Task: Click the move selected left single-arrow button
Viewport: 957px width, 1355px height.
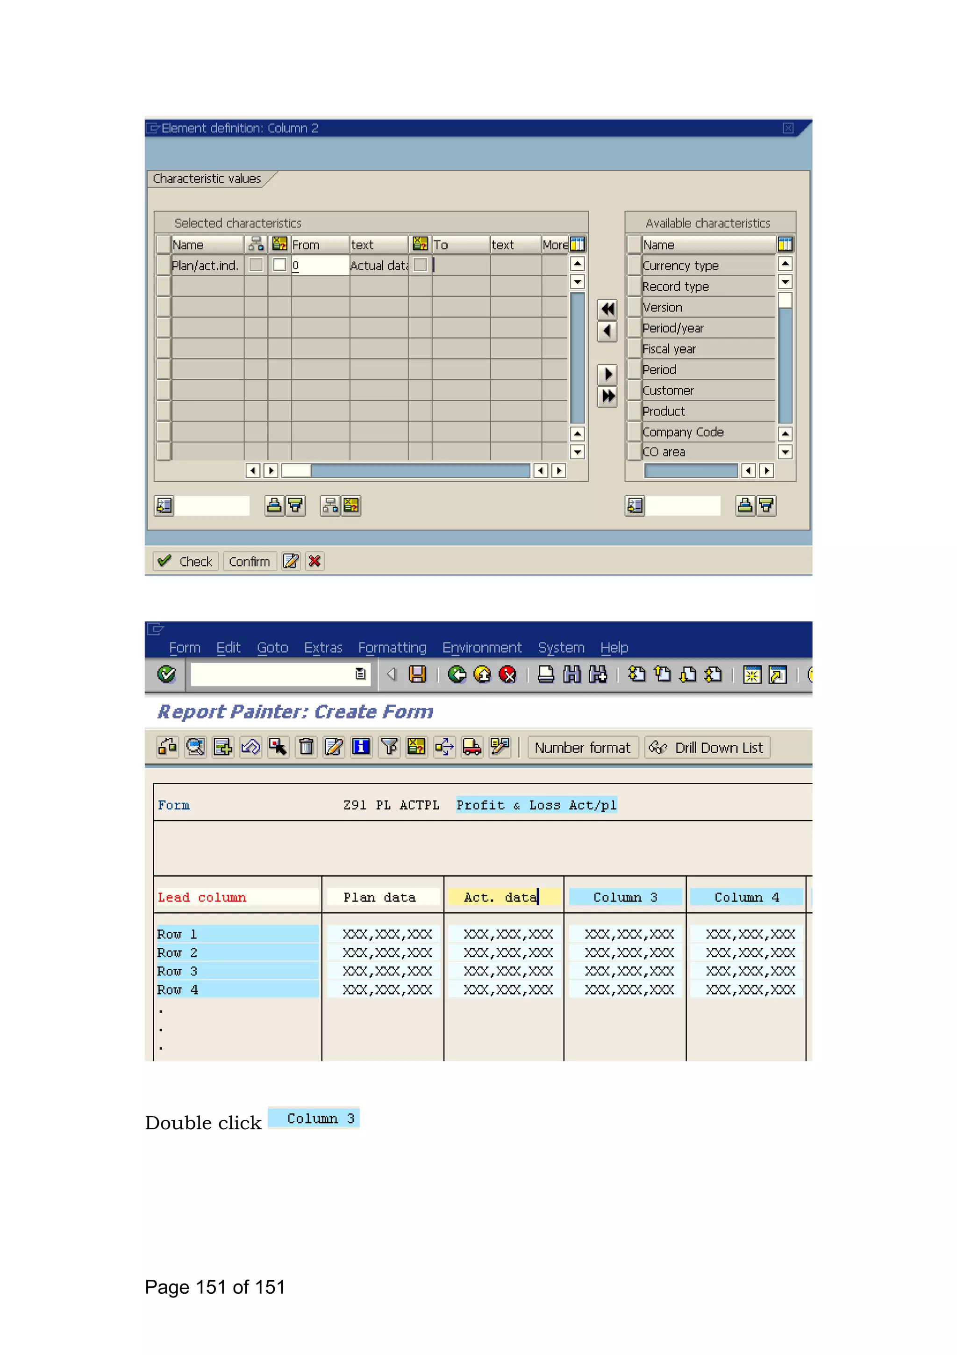Action: 607,331
